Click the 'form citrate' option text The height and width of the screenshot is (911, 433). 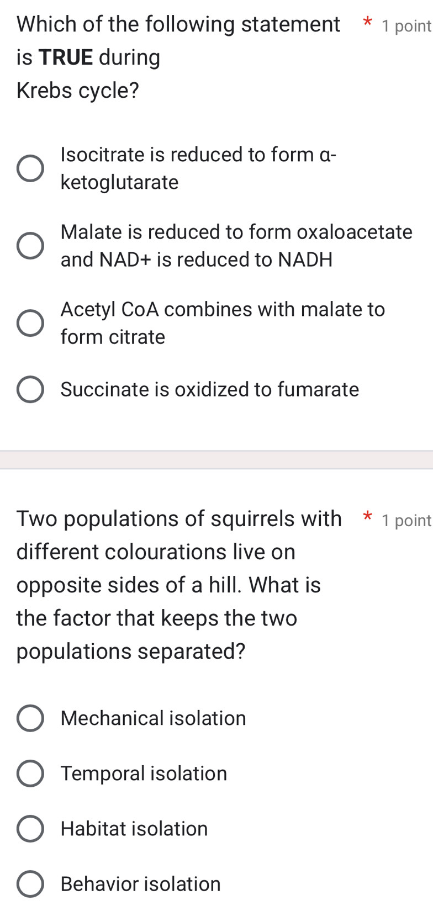point(112,336)
